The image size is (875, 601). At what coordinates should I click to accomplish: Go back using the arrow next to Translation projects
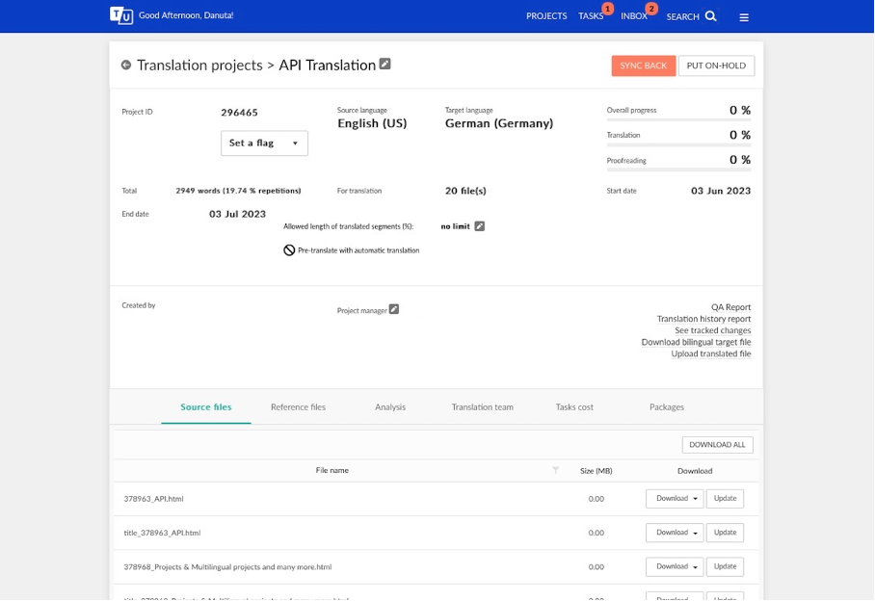pos(126,65)
